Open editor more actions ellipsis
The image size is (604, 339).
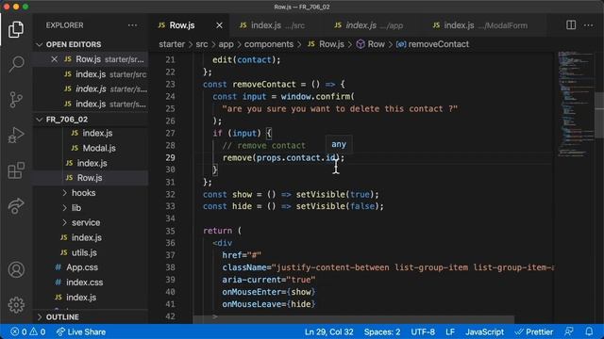(588, 25)
